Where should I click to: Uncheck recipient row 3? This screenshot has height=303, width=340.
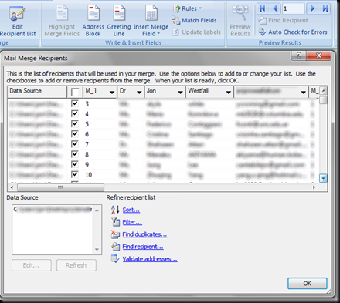tap(75, 103)
